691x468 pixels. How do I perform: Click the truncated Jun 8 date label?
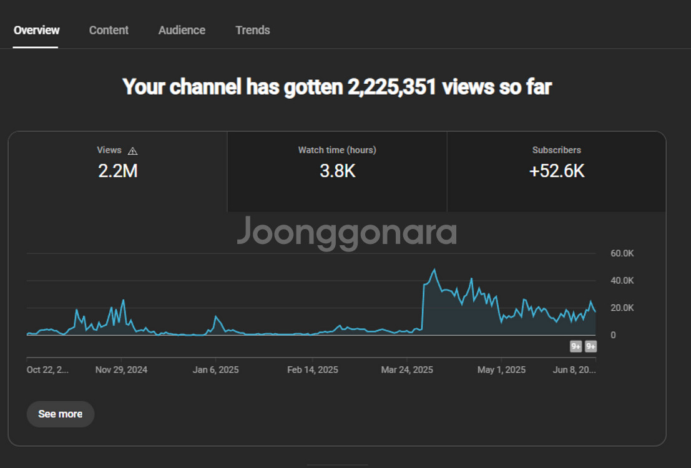click(x=574, y=370)
